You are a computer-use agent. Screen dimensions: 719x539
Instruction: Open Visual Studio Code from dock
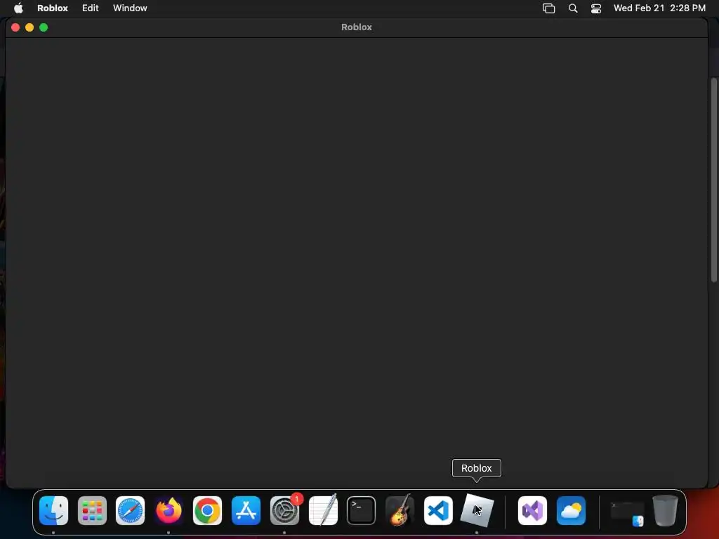click(x=438, y=510)
